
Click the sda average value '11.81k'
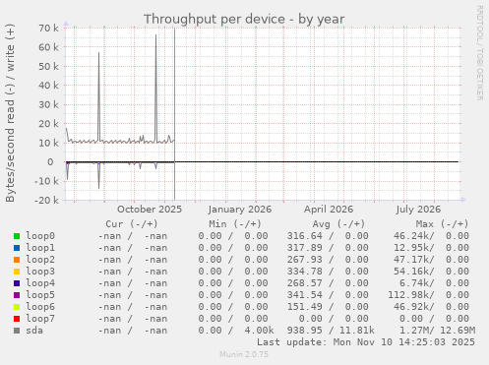(357, 331)
